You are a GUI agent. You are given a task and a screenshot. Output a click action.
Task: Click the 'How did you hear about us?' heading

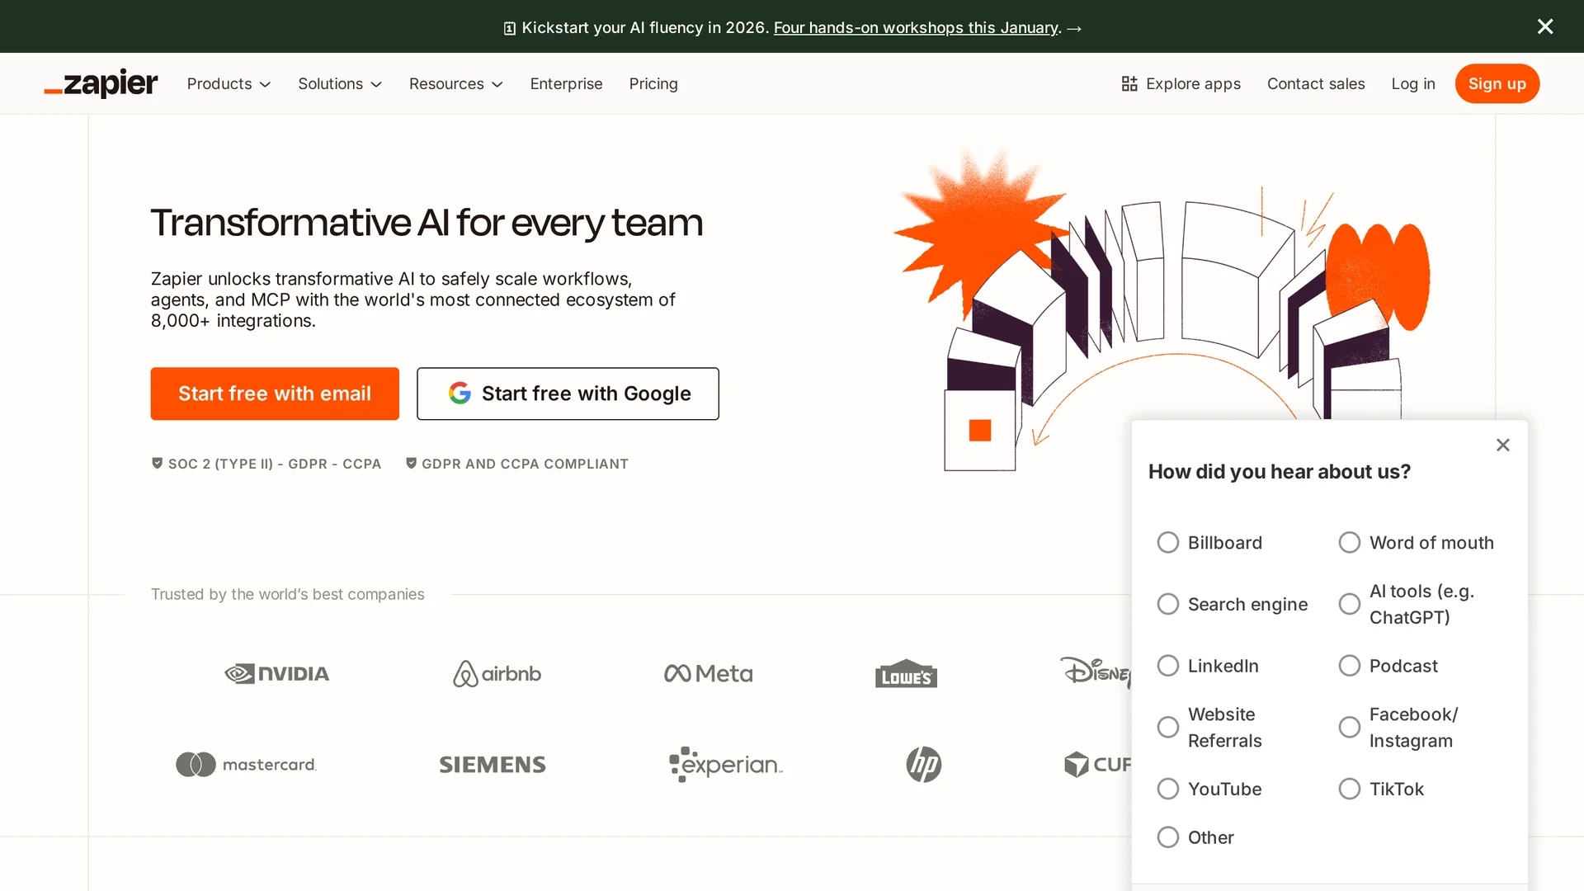[x=1280, y=472]
